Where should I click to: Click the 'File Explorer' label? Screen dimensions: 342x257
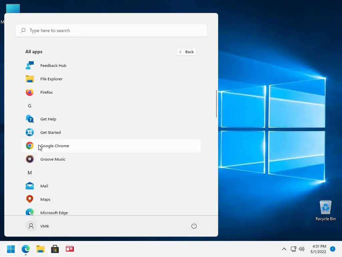(x=51, y=79)
